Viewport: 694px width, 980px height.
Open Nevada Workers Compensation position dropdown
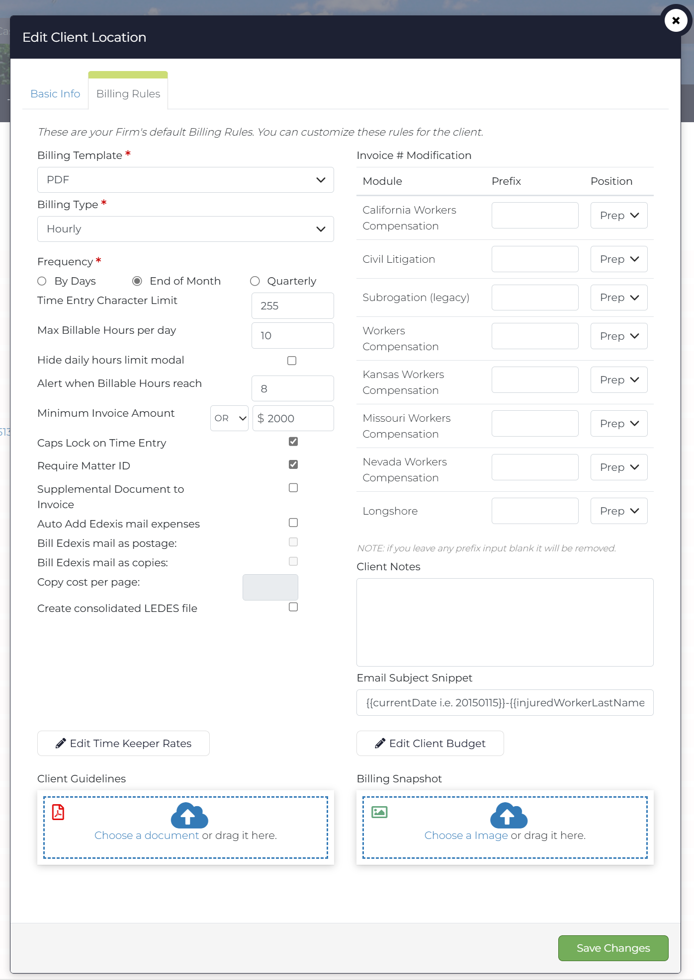click(x=619, y=467)
